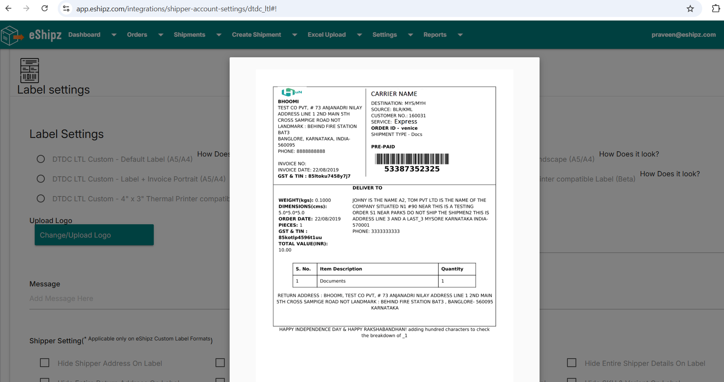Select 4" x 3" Thermal Printer radio option
The width and height of the screenshot is (724, 382).
pyautogui.click(x=41, y=198)
